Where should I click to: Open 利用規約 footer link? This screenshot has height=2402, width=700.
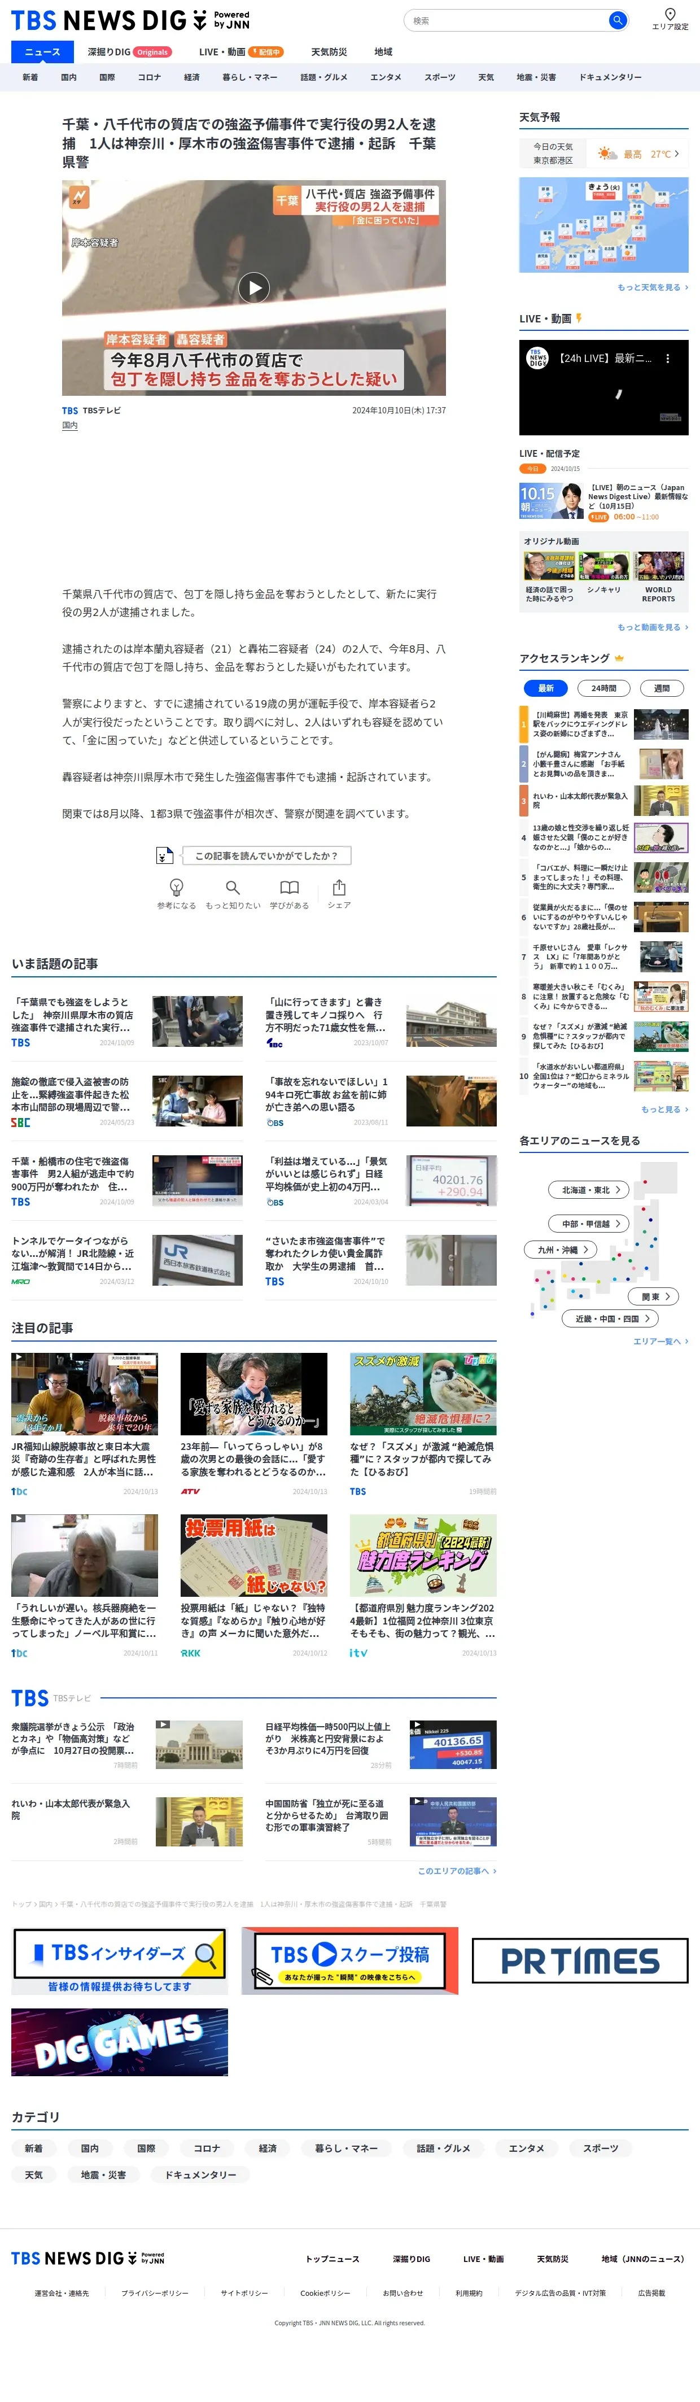(469, 2293)
